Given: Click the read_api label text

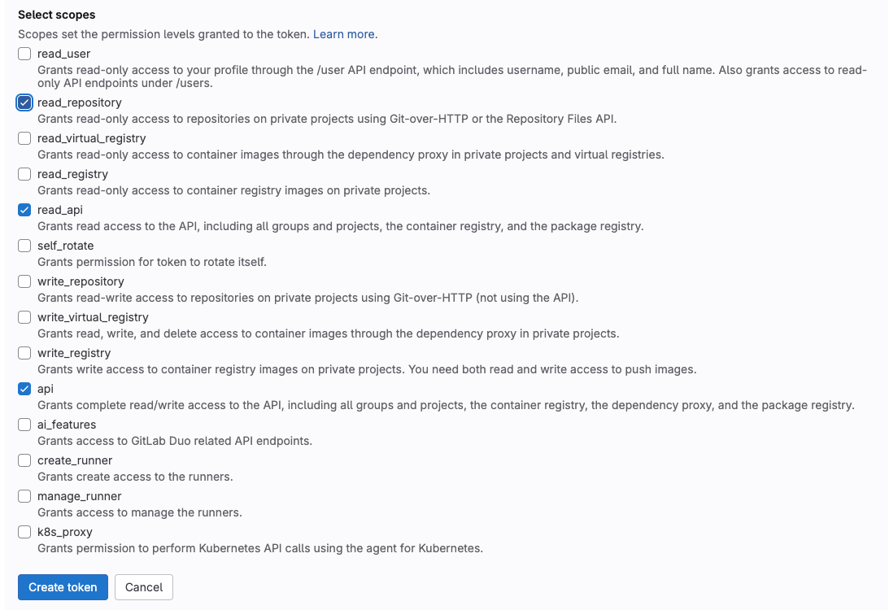Looking at the screenshot, I should 60,210.
